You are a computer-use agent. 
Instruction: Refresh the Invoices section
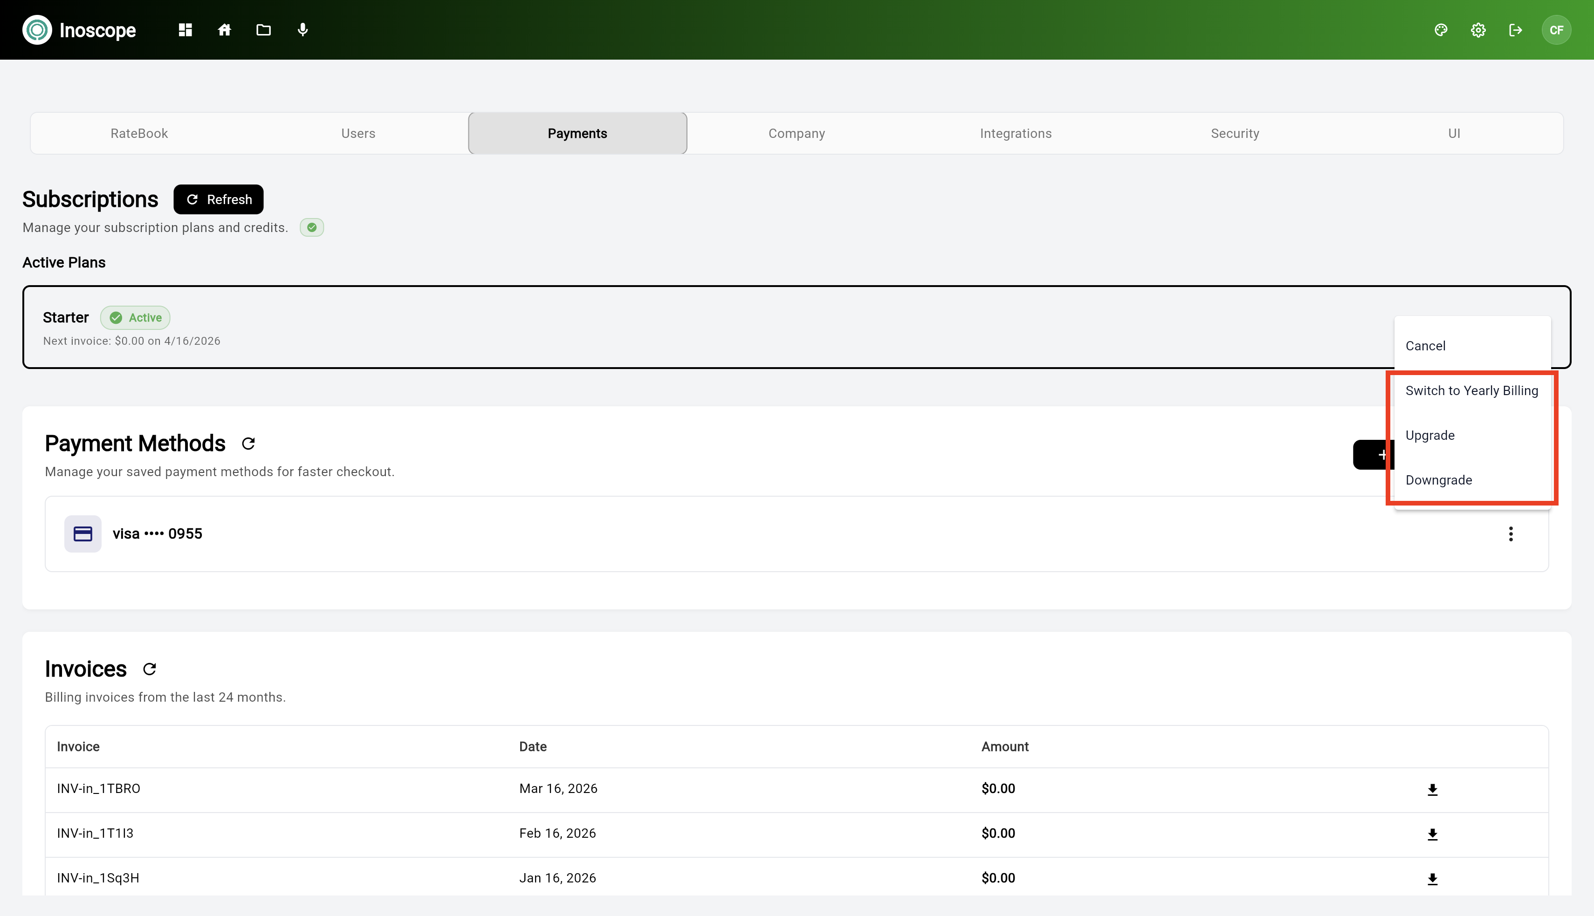coord(149,669)
